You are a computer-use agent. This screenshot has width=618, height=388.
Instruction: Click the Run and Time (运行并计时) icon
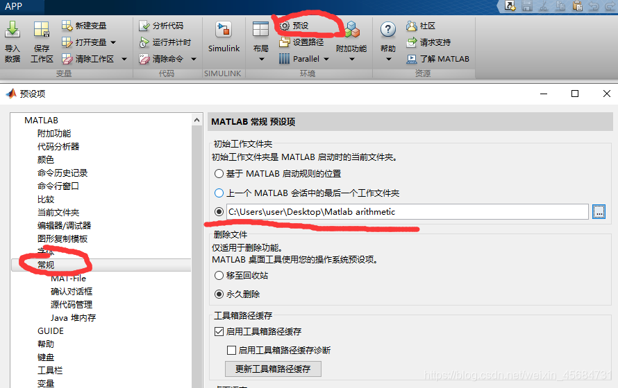tap(144, 42)
